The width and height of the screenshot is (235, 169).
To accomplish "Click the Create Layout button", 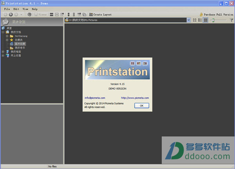I will coord(100,15).
